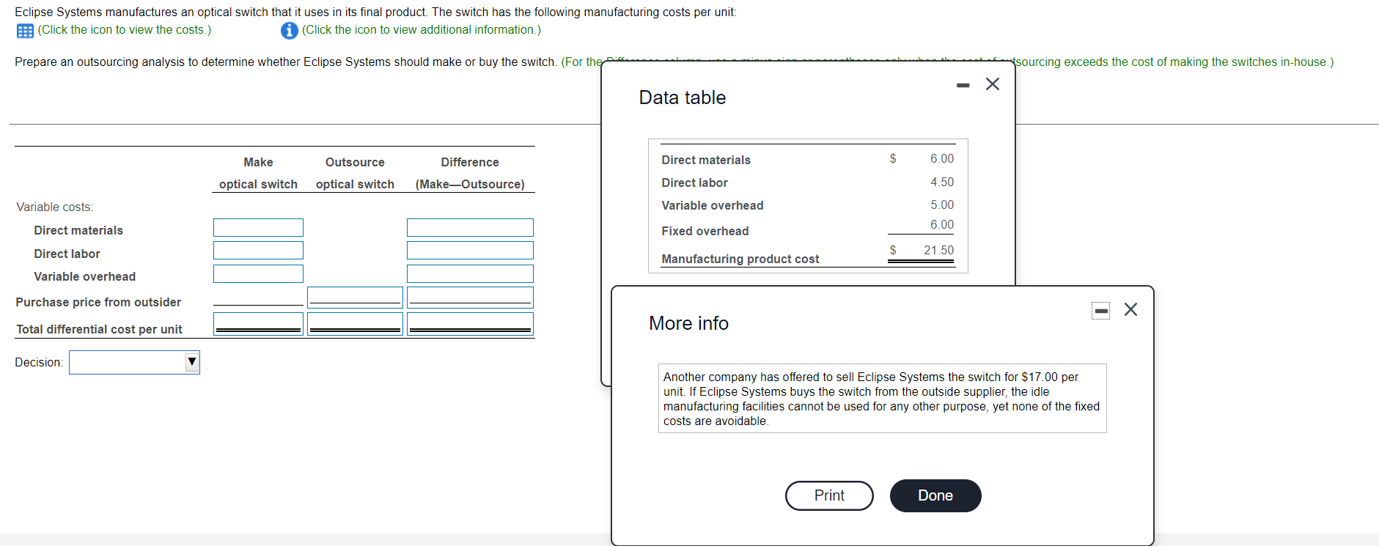Select the Direct labor Difference input field
Viewport: 1379px width, 546px height.
point(470,251)
